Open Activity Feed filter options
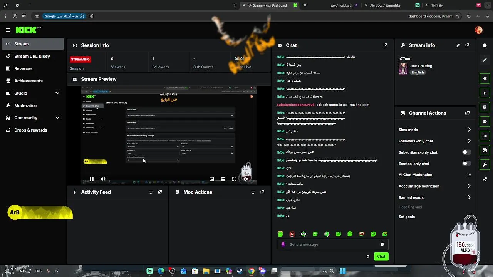Image resolution: width=493 pixels, height=277 pixels. 151,192
